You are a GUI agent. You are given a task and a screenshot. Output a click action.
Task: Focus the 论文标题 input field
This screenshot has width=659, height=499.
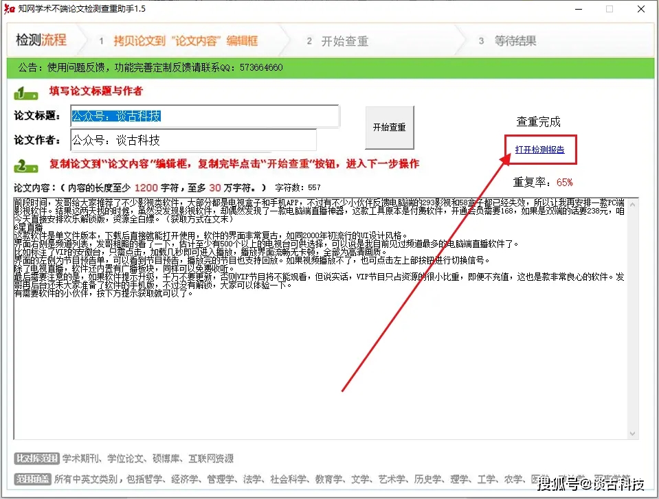coord(205,116)
